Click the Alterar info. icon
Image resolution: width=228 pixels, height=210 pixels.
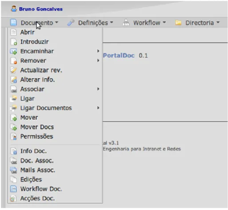point(13,80)
